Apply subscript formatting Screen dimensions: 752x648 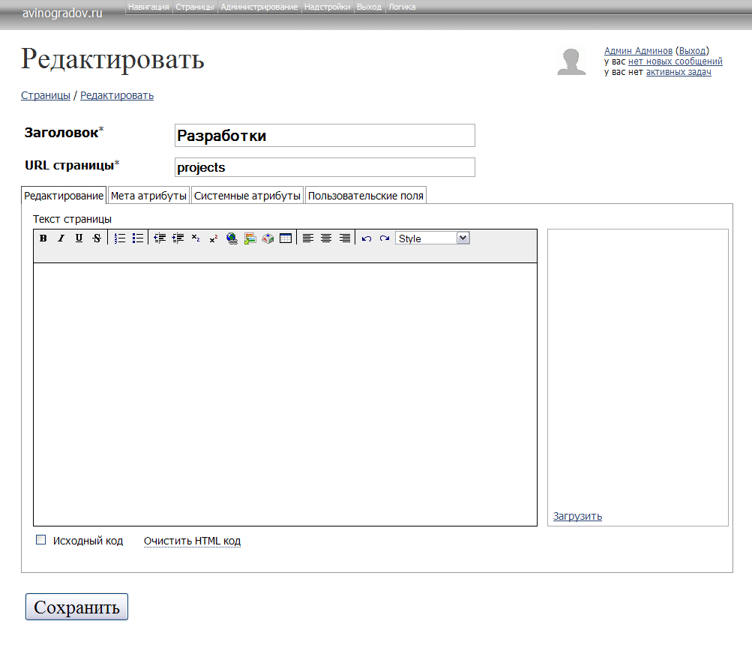tap(196, 238)
